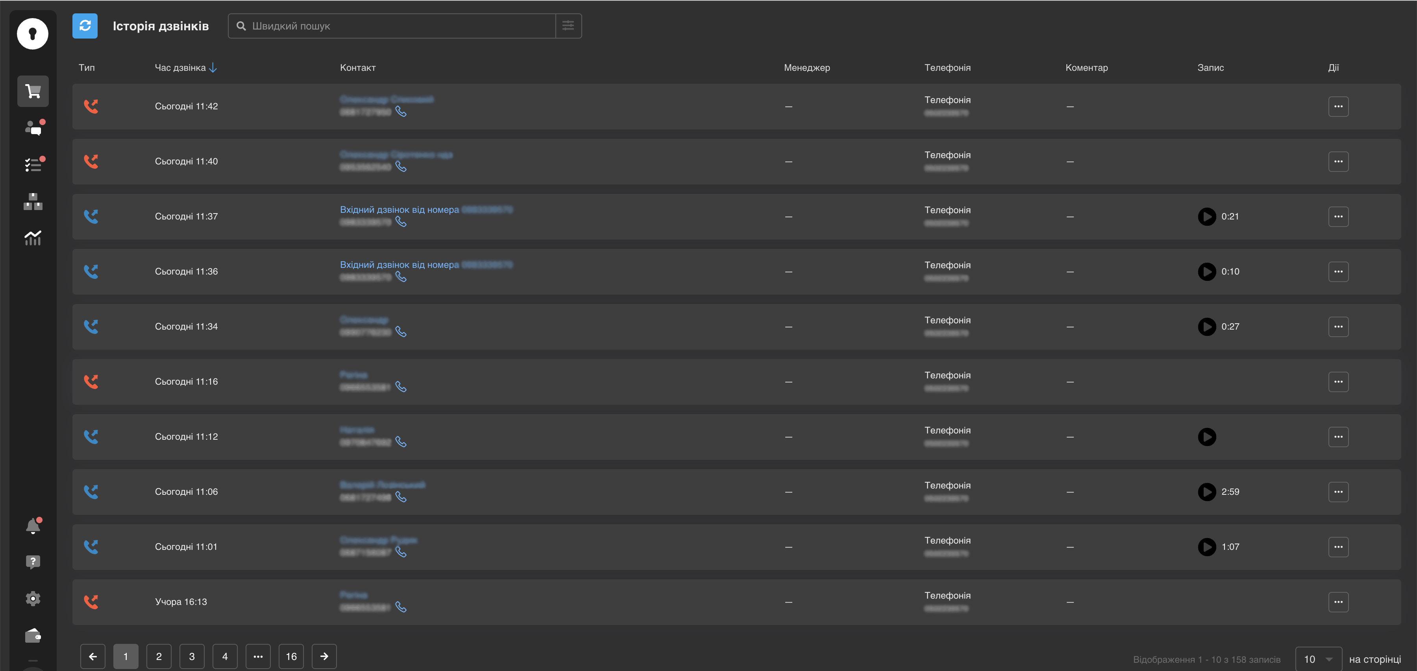The height and width of the screenshot is (671, 1417).
Task: Click Вхідний дзвінок link at 11:37
Action: pyautogui.click(x=400, y=209)
